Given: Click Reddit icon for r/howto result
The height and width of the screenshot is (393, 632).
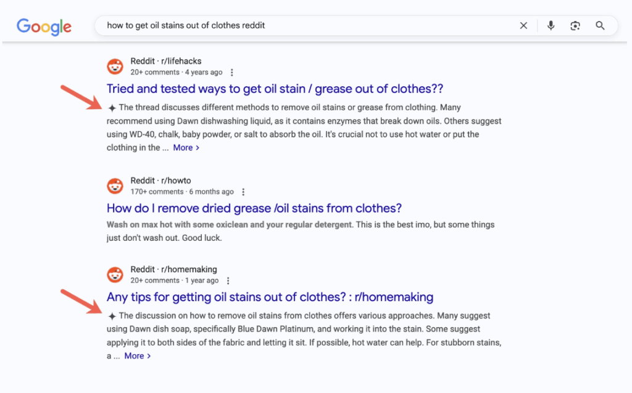Looking at the screenshot, I should pos(115,186).
